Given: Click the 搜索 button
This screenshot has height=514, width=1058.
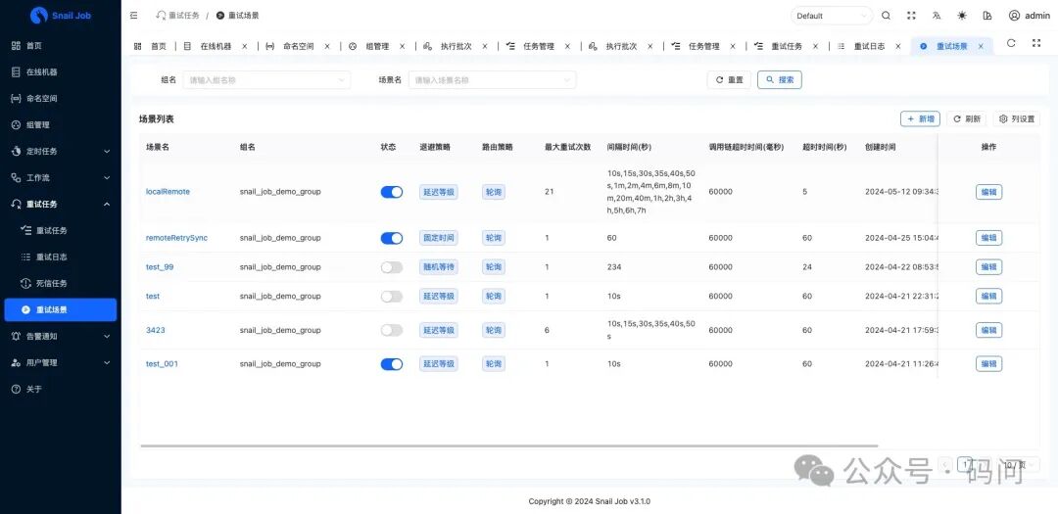Looking at the screenshot, I should pos(780,79).
